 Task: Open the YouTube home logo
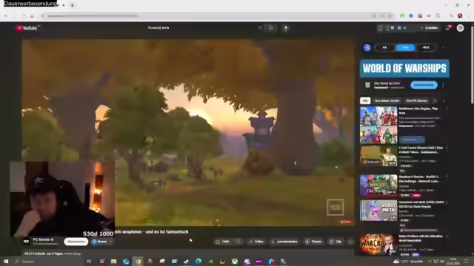(27, 28)
